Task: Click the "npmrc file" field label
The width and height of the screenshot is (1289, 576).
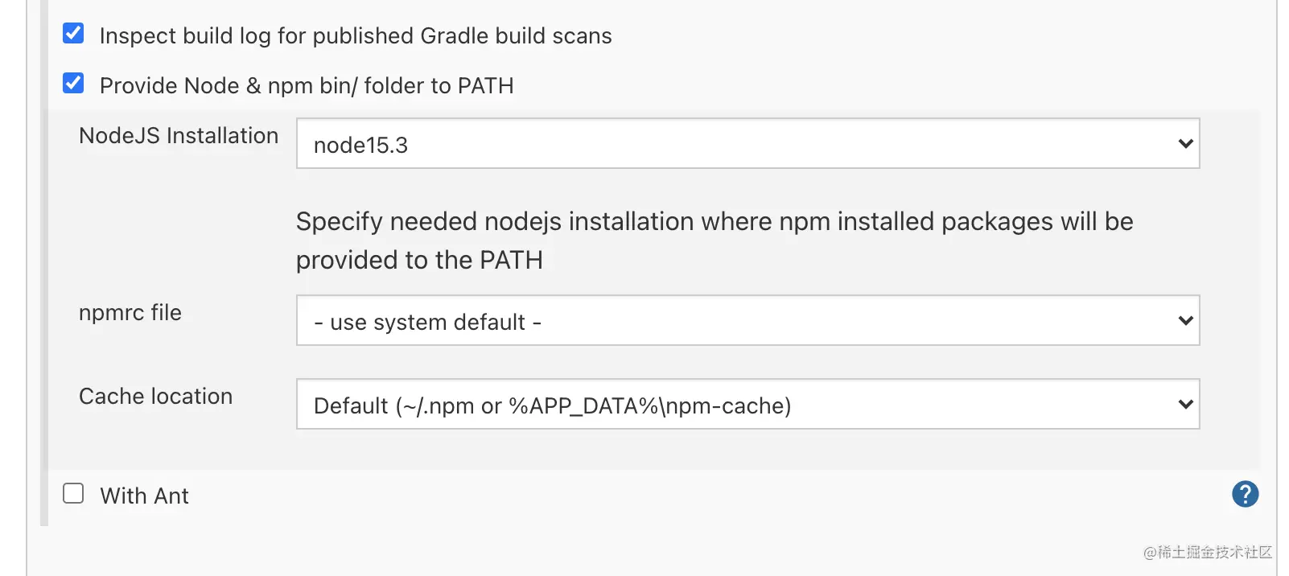Action: pyautogui.click(x=130, y=313)
